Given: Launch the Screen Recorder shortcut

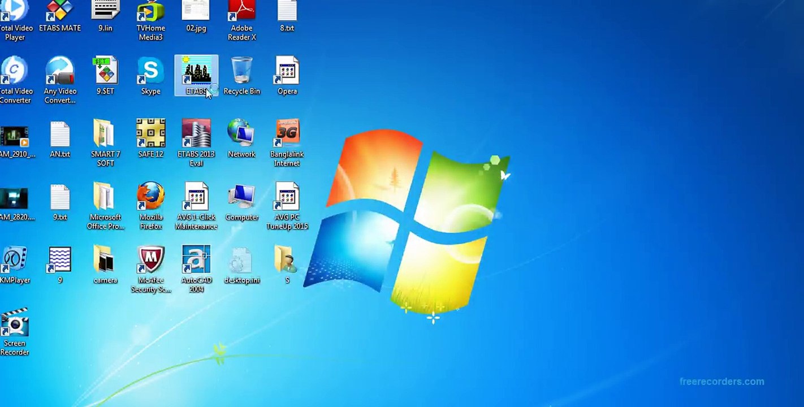Looking at the screenshot, I should click(x=15, y=332).
